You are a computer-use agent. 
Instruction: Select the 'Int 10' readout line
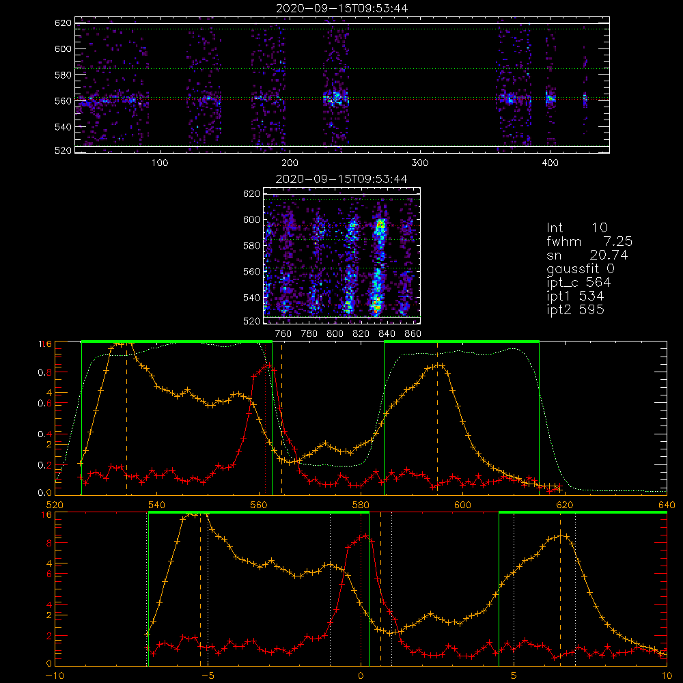click(x=577, y=228)
